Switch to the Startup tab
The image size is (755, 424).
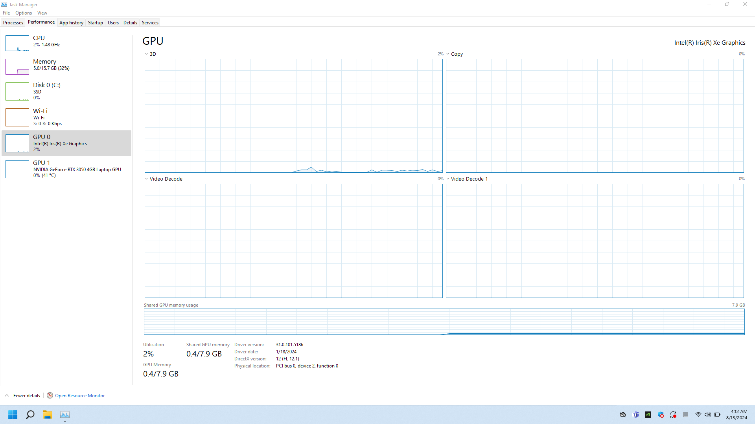coord(95,23)
